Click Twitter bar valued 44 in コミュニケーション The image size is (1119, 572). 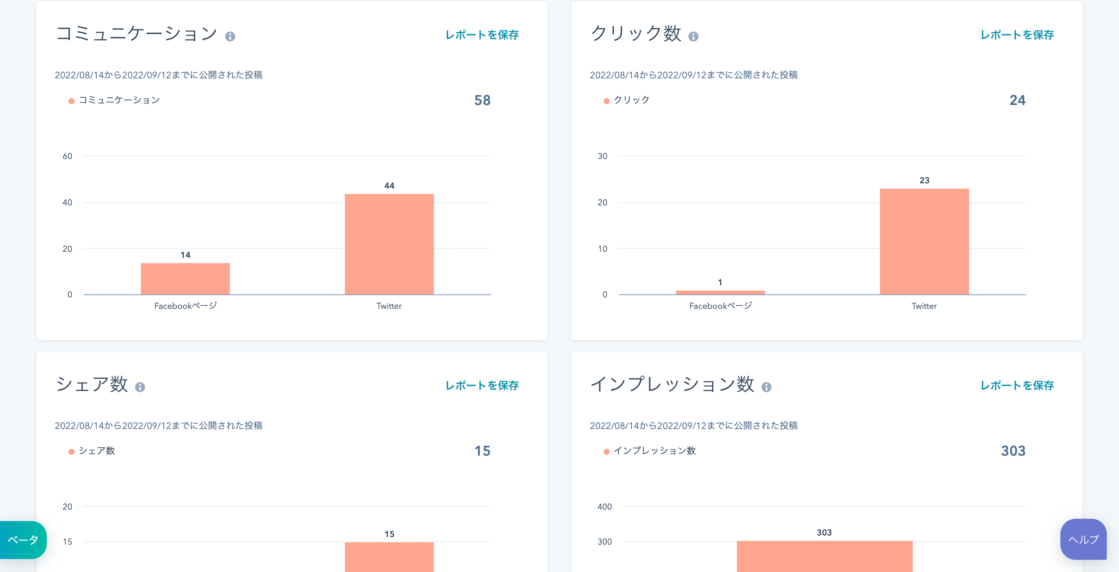[389, 244]
